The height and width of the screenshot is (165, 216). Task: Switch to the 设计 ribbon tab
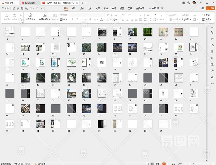(x=82, y=9)
